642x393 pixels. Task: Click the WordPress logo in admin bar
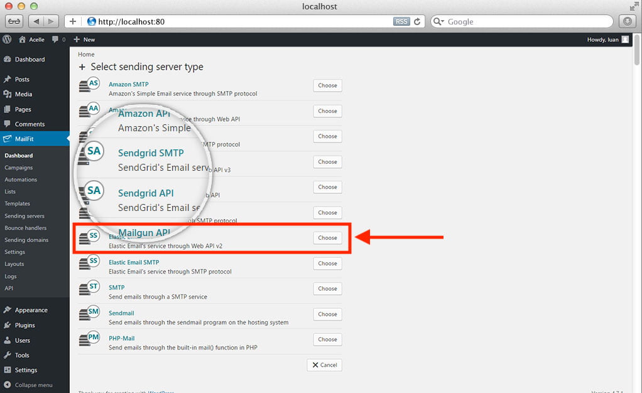point(7,40)
